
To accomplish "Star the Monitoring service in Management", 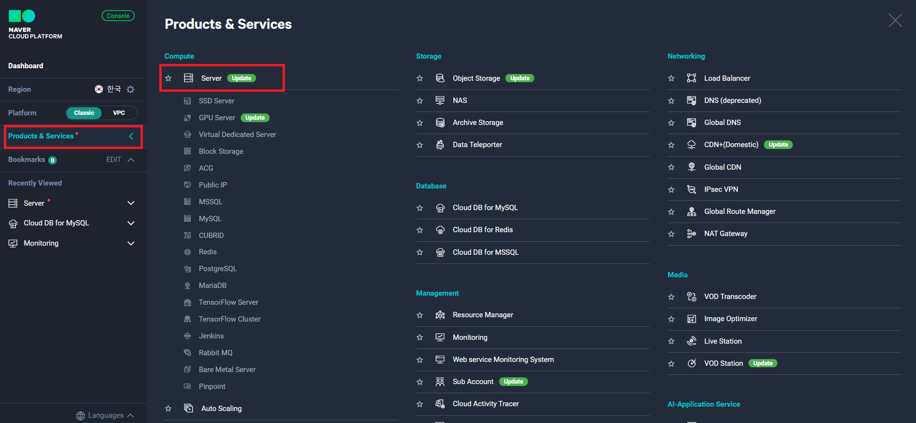I will tap(420, 337).
